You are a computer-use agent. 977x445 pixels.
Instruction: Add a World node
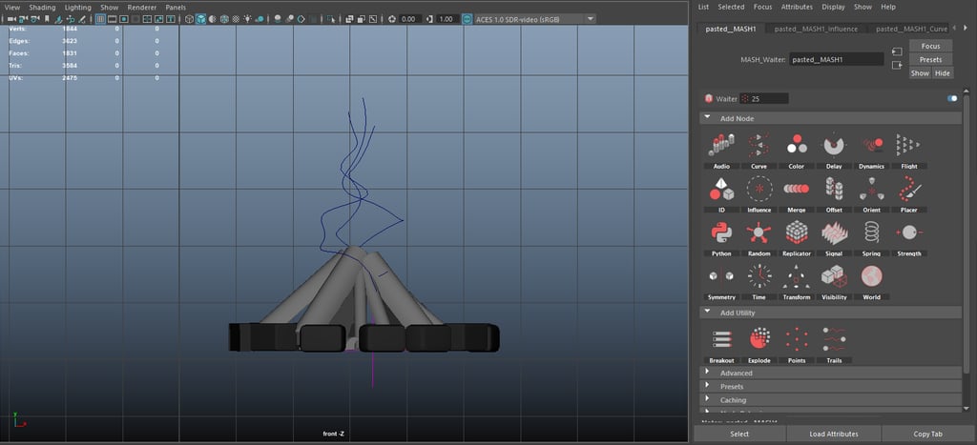click(x=871, y=277)
